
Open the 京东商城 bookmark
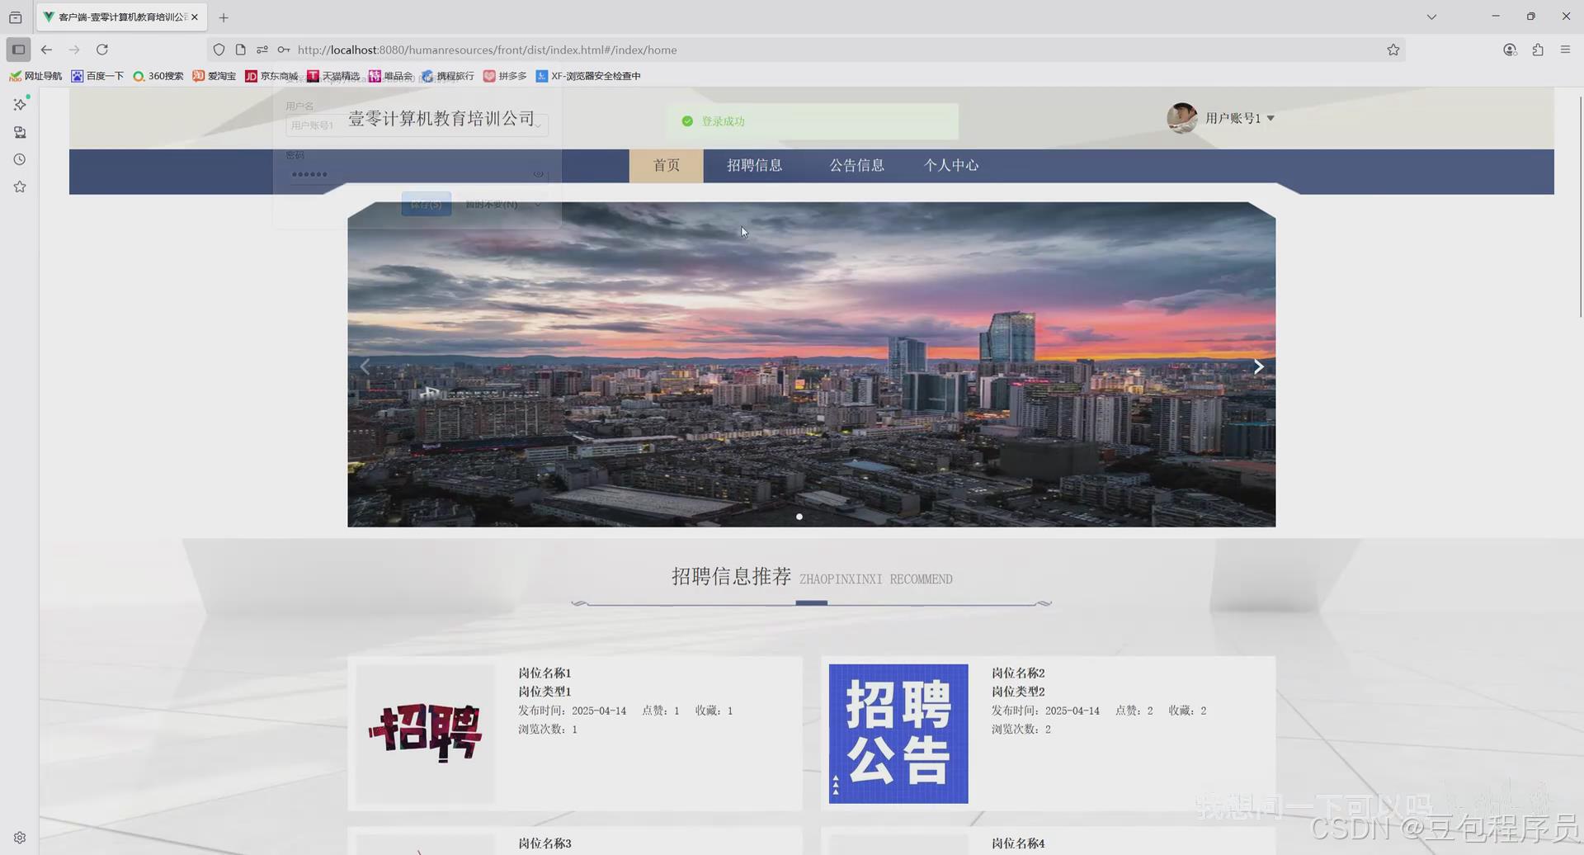(x=271, y=76)
